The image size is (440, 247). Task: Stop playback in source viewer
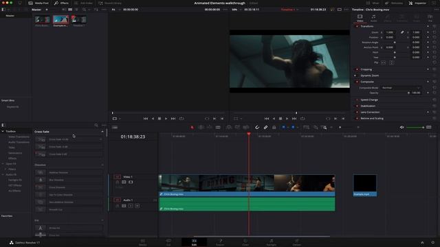(159, 119)
